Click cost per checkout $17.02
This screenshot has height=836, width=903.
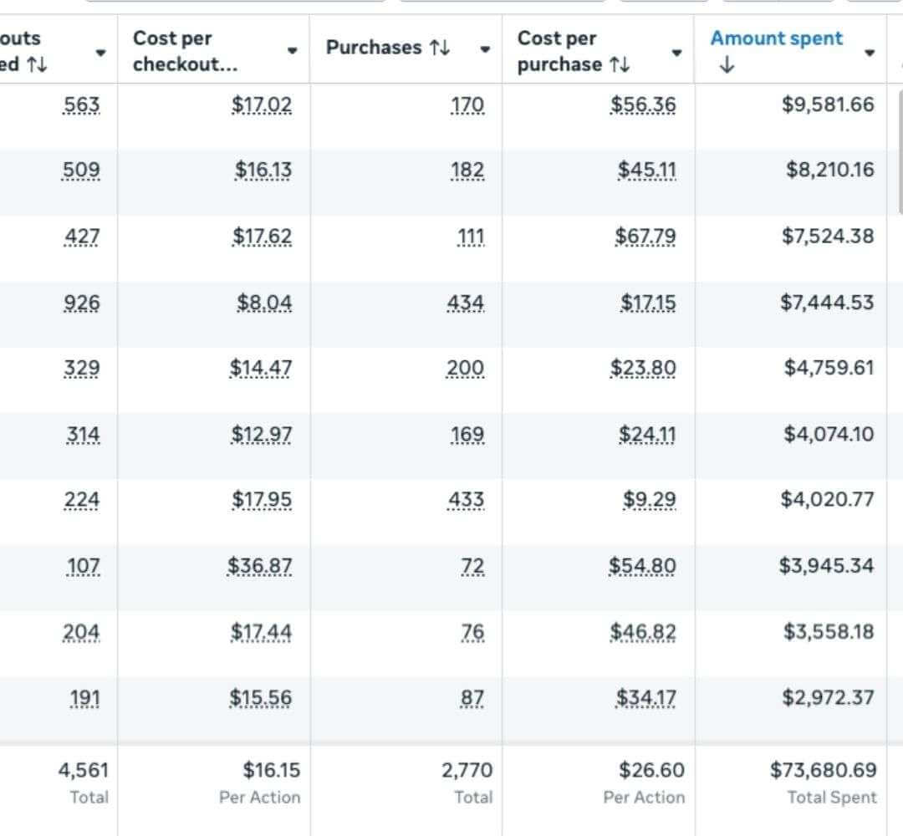click(262, 105)
